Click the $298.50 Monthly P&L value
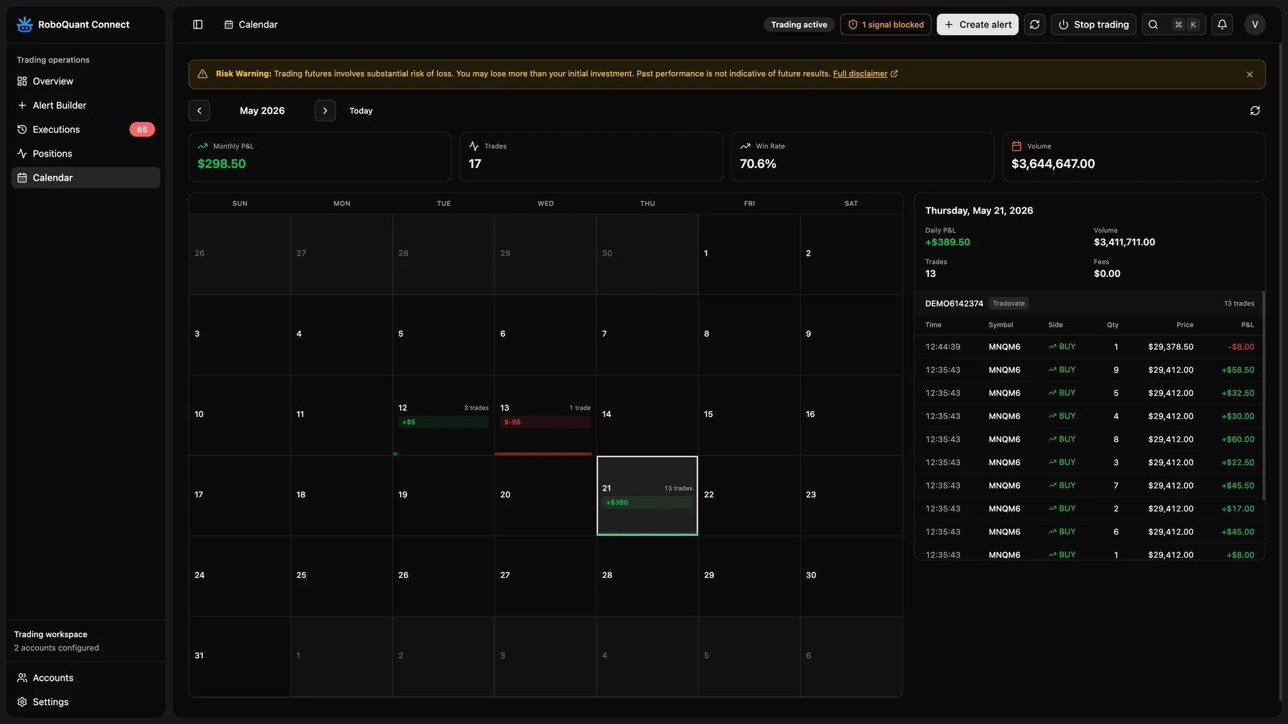The width and height of the screenshot is (1288, 724). coord(222,164)
